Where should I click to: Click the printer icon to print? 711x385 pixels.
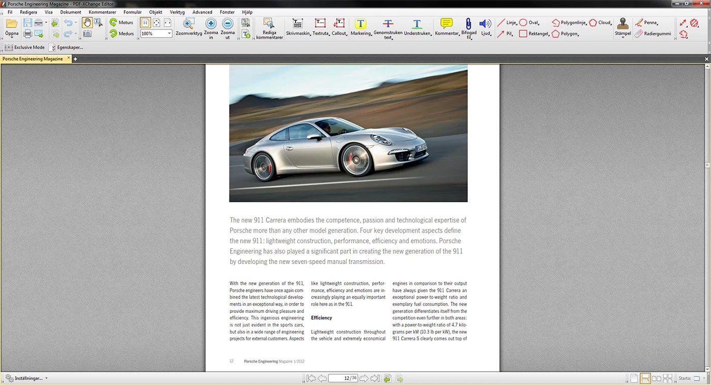pos(27,34)
